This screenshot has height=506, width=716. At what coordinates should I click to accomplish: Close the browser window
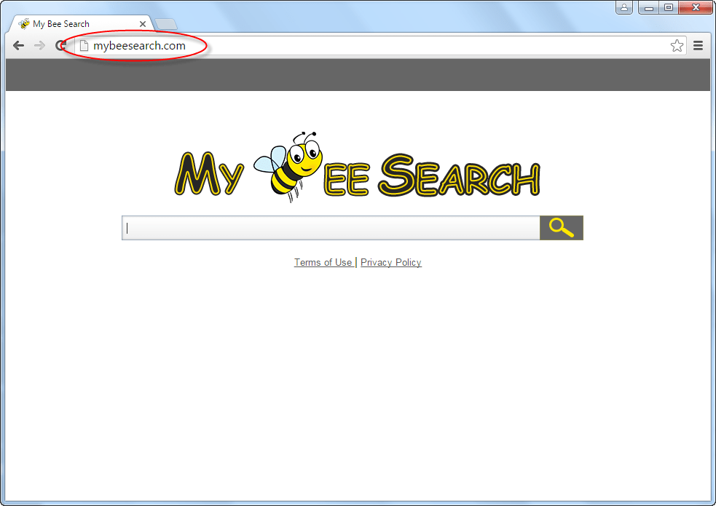696,7
